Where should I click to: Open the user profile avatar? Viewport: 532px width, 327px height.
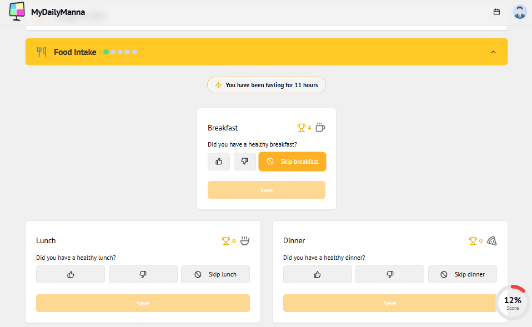[519, 12]
